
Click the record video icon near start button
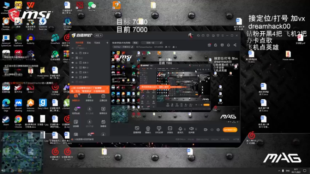[206, 130]
